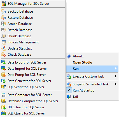
Task: Click the Data Import for SQL Server icon
Action: tap(4, 69)
